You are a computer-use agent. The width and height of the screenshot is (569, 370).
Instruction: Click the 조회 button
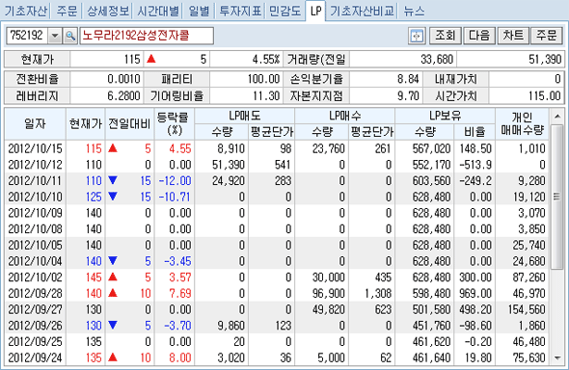point(446,36)
